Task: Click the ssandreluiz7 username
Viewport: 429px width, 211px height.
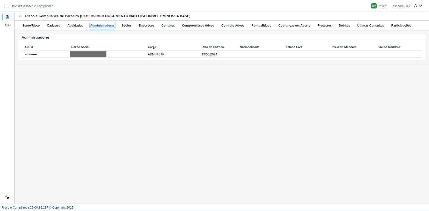Action: pyautogui.click(x=401, y=6)
